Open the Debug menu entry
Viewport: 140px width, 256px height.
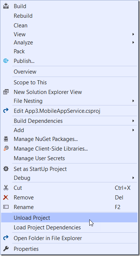click(69, 178)
